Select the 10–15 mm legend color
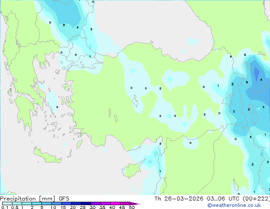This screenshot has width=270, height=209. 56,203
